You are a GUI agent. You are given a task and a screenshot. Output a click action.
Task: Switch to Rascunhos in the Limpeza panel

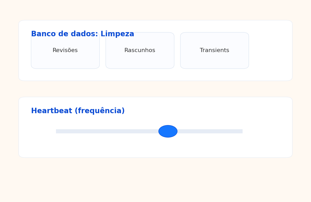[x=140, y=51]
